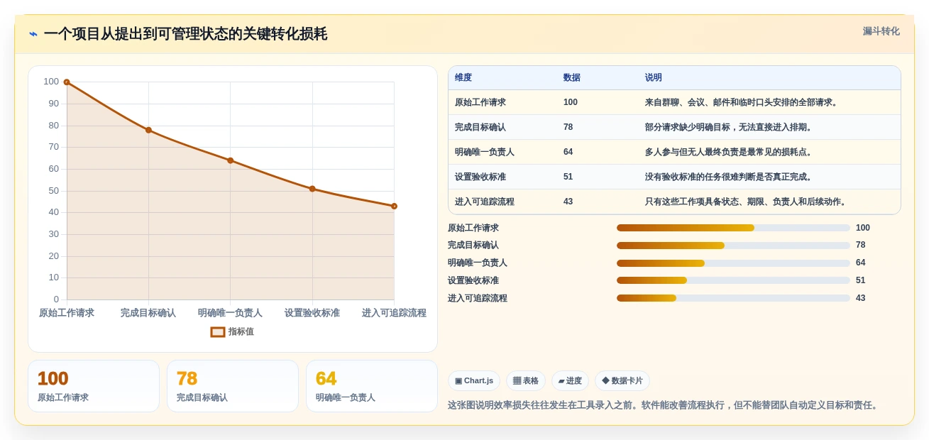
Task: Click the y-axis tick label 50
Action: (53, 191)
